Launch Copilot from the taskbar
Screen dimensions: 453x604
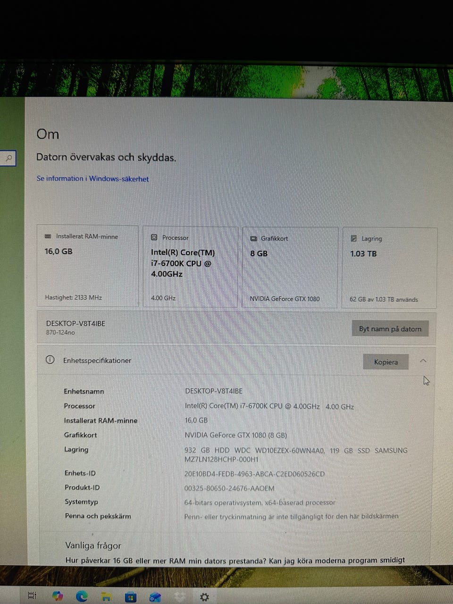(58, 596)
